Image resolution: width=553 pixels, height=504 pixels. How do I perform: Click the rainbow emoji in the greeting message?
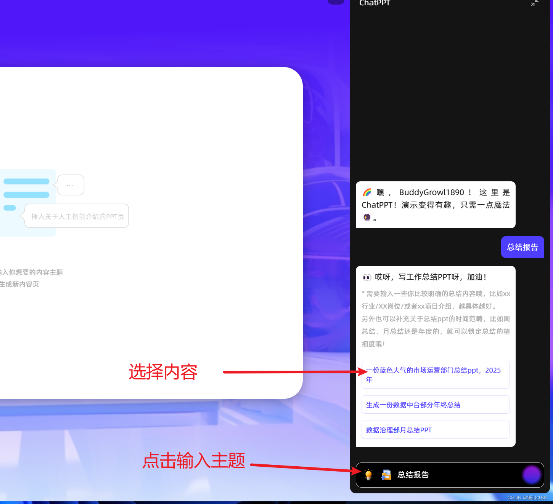tap(367, 192)
